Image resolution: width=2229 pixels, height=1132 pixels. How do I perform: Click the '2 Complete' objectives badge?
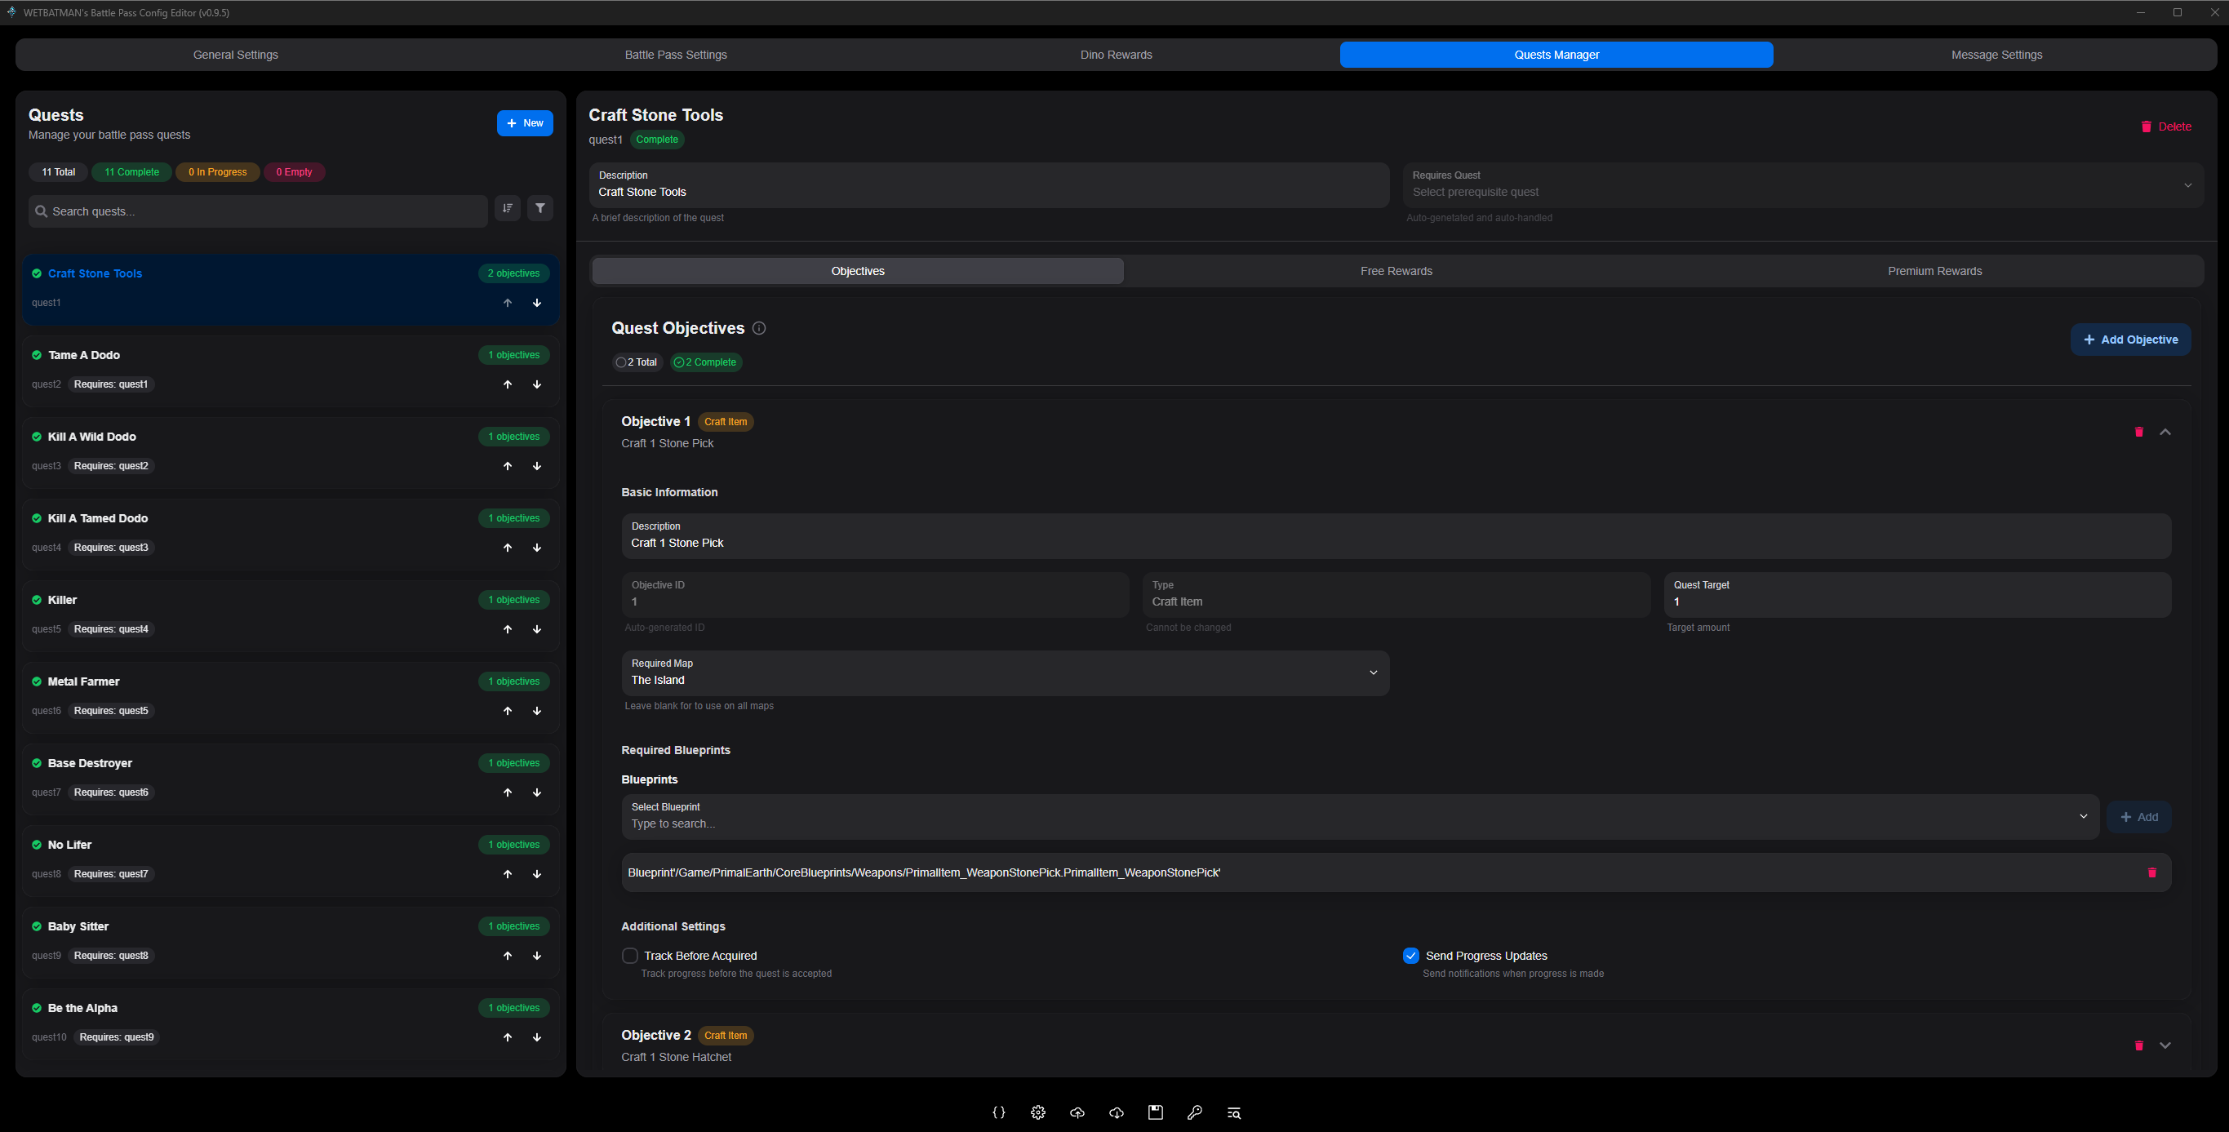[x=706, y=362]
